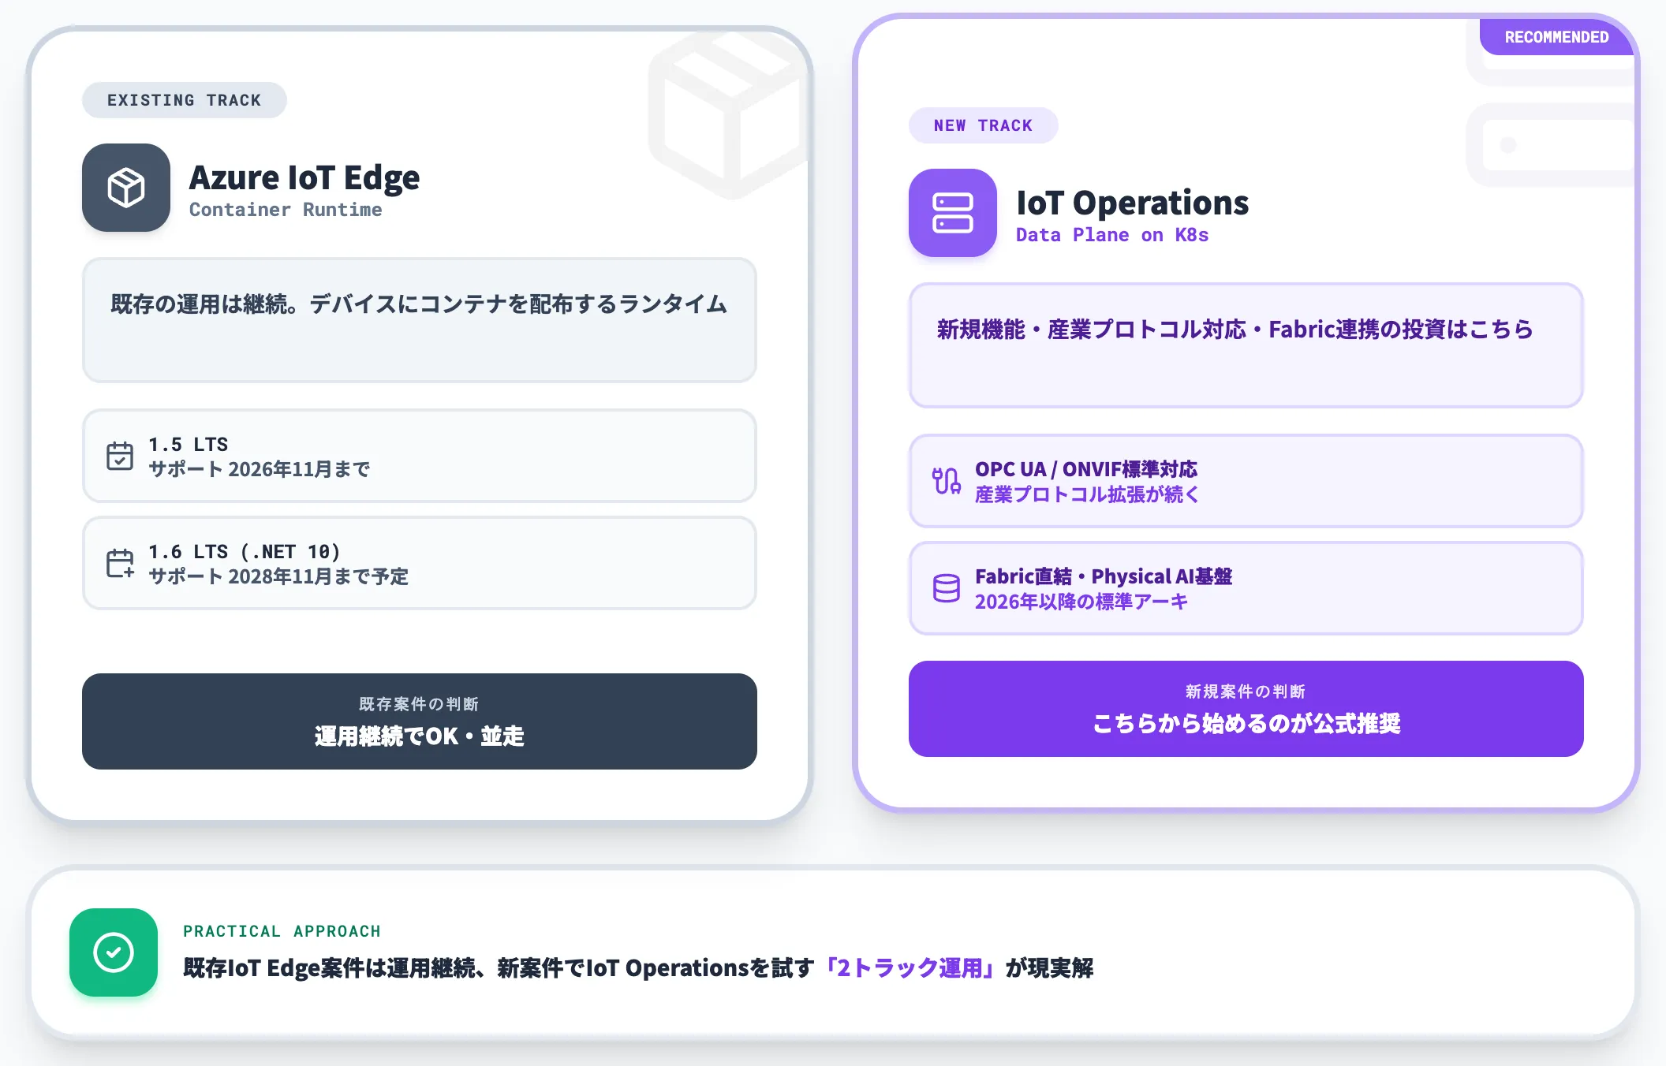
Task: Click サポート 2028年11月まで予定 text
Action: point(278,576)
